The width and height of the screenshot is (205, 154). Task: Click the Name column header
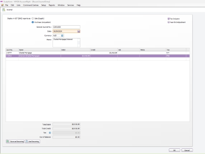40,50
